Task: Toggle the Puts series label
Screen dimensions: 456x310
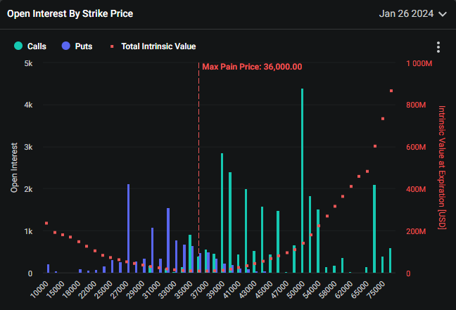Action: click(84, 46)
